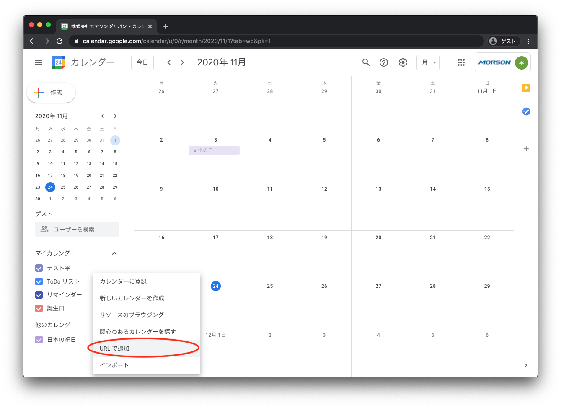Screen dimensions: 561x408
Task: Open the settings gear icon
Action: click(403, 62)
